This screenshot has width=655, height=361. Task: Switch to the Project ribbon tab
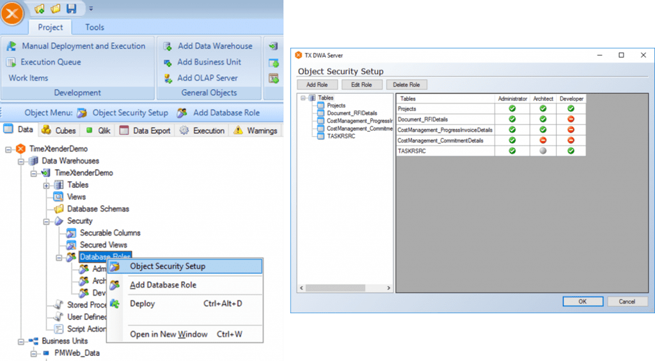click(x=50, y=27)
